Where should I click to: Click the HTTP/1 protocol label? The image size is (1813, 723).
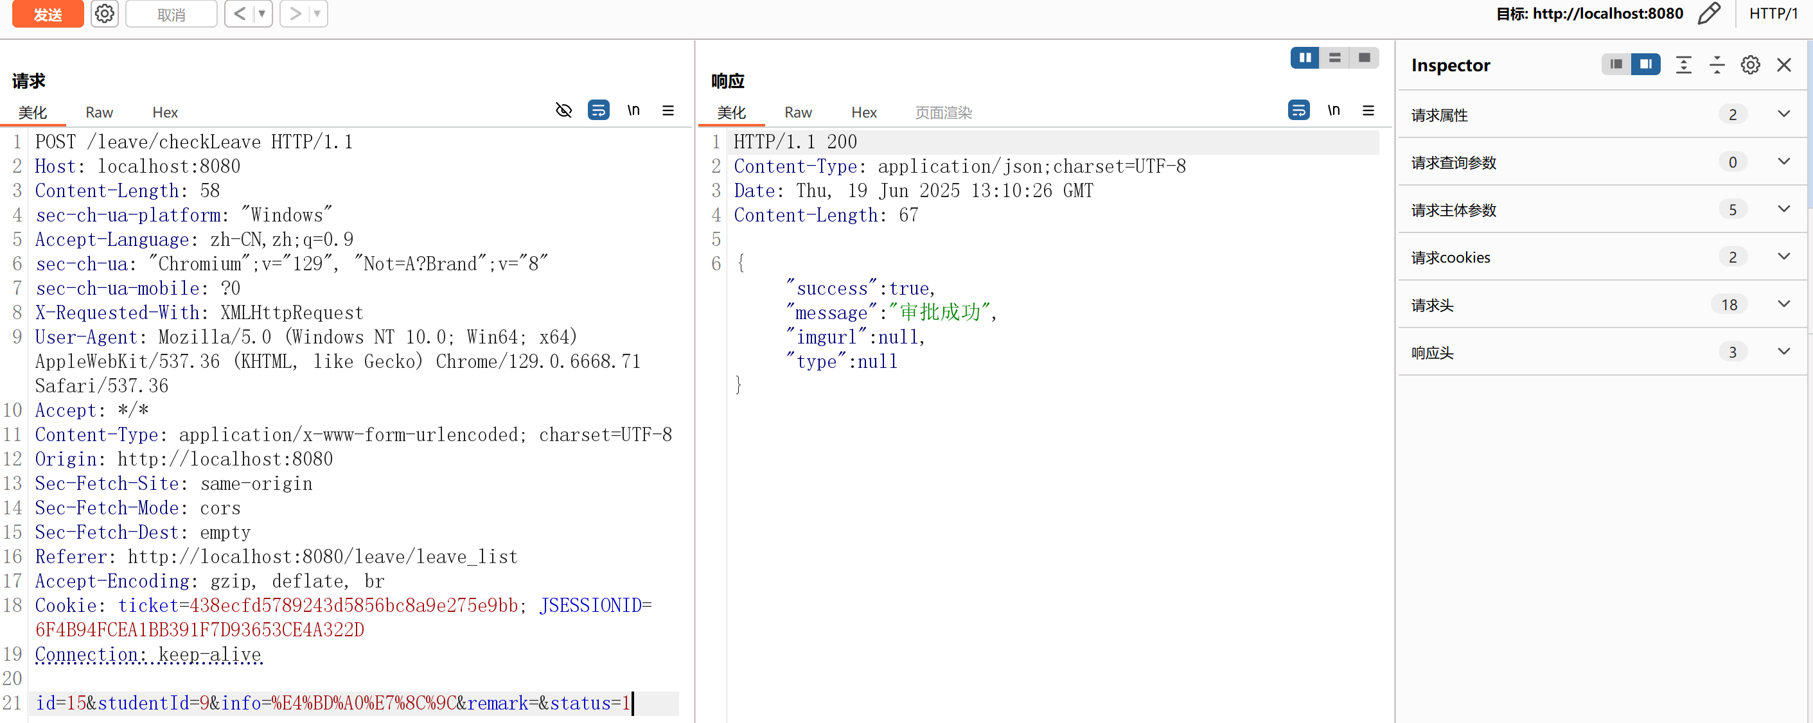(1773, 13)
